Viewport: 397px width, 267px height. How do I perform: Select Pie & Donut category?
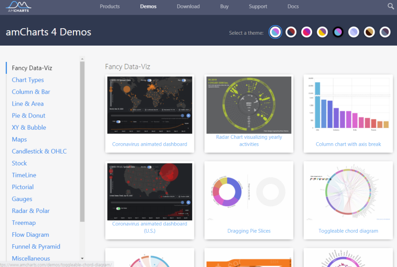[29, 115]
